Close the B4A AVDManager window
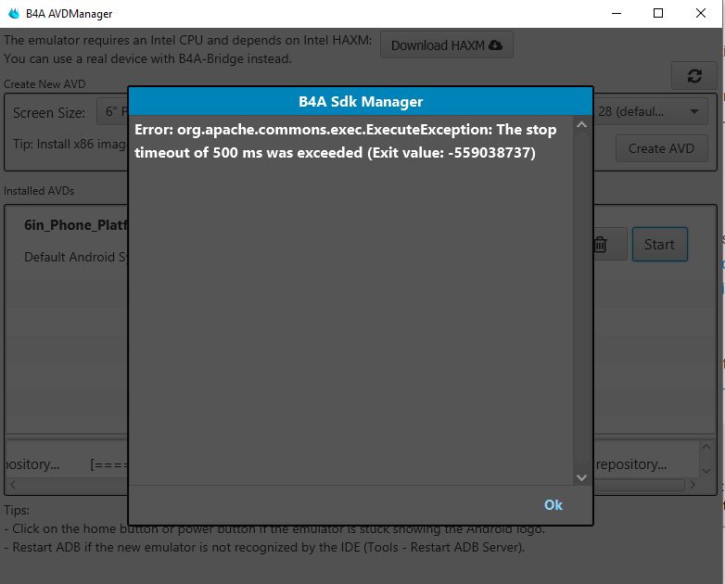 coord(701,13)
